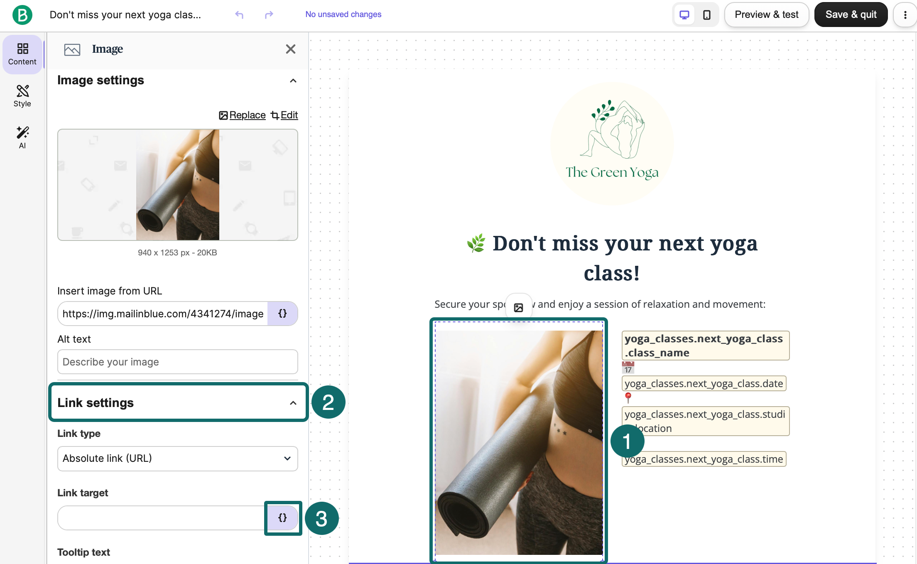This screenshot has height=564, width=917.
Task: Collapse the Image settings section
Action: pos(293,81)
